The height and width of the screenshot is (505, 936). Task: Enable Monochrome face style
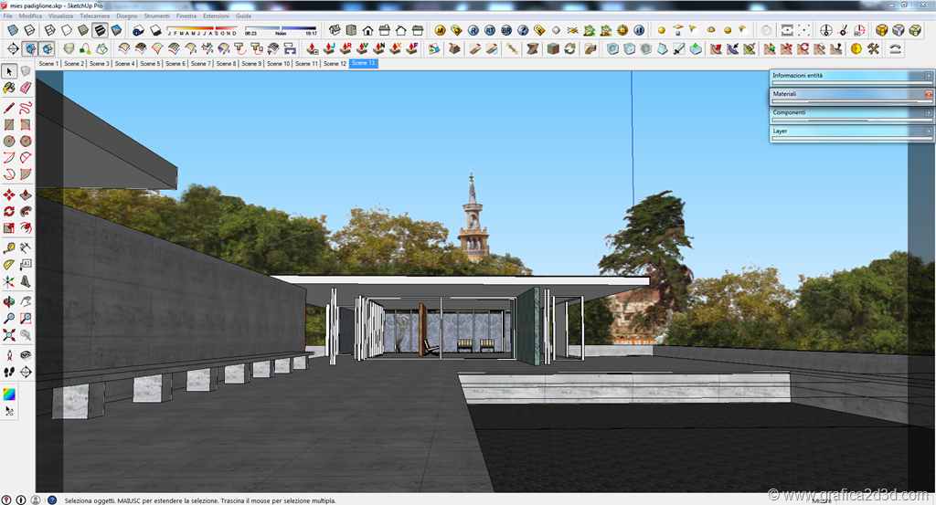pyautogui.click(x=116, y=30)
